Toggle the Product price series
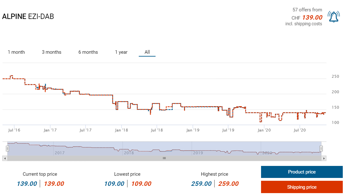The image size is (345, 195). (302, 172)
